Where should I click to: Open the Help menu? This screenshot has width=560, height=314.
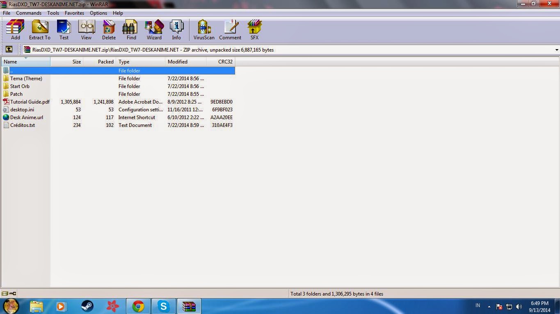coord(118,13)
